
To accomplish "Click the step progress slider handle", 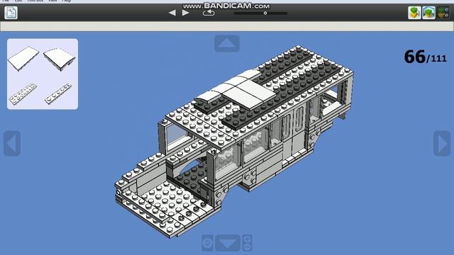I will click(x=265, y=13).
